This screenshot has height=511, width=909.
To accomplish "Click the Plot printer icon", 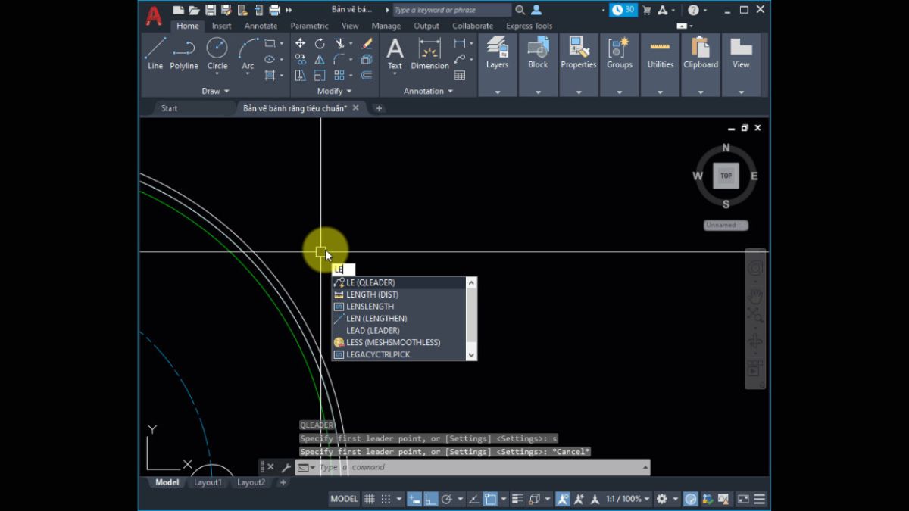I will pyautogui.click(x=274, y=10).
